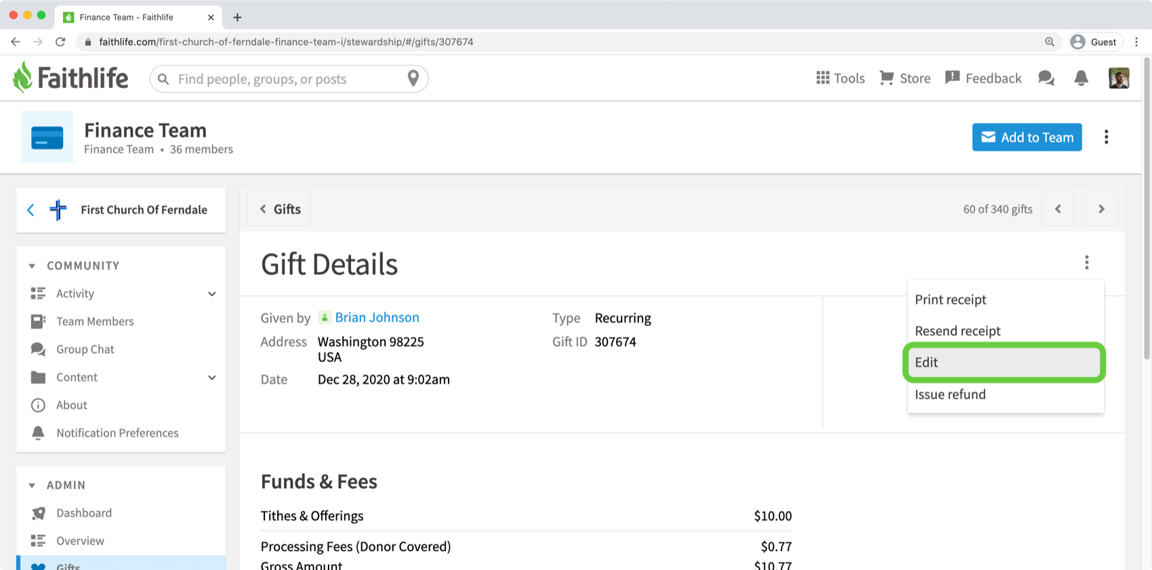This screenshot has width=1152, height=570.
Task: Click the Team Members sidebar icon
Action: [38, 321]
